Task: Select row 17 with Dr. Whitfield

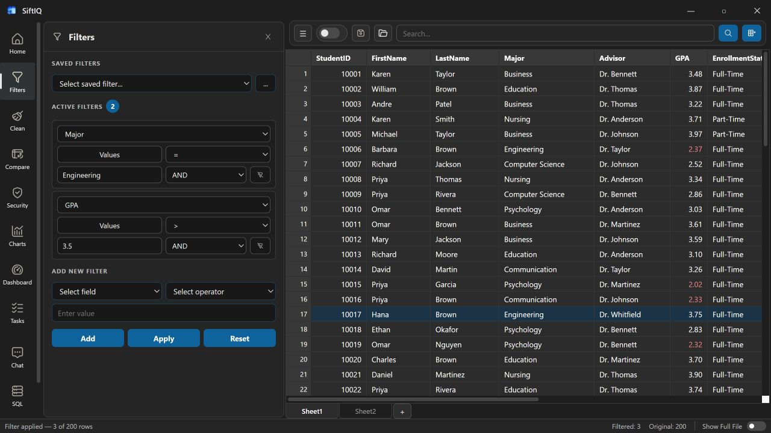Action: click(x=524, y=315)
